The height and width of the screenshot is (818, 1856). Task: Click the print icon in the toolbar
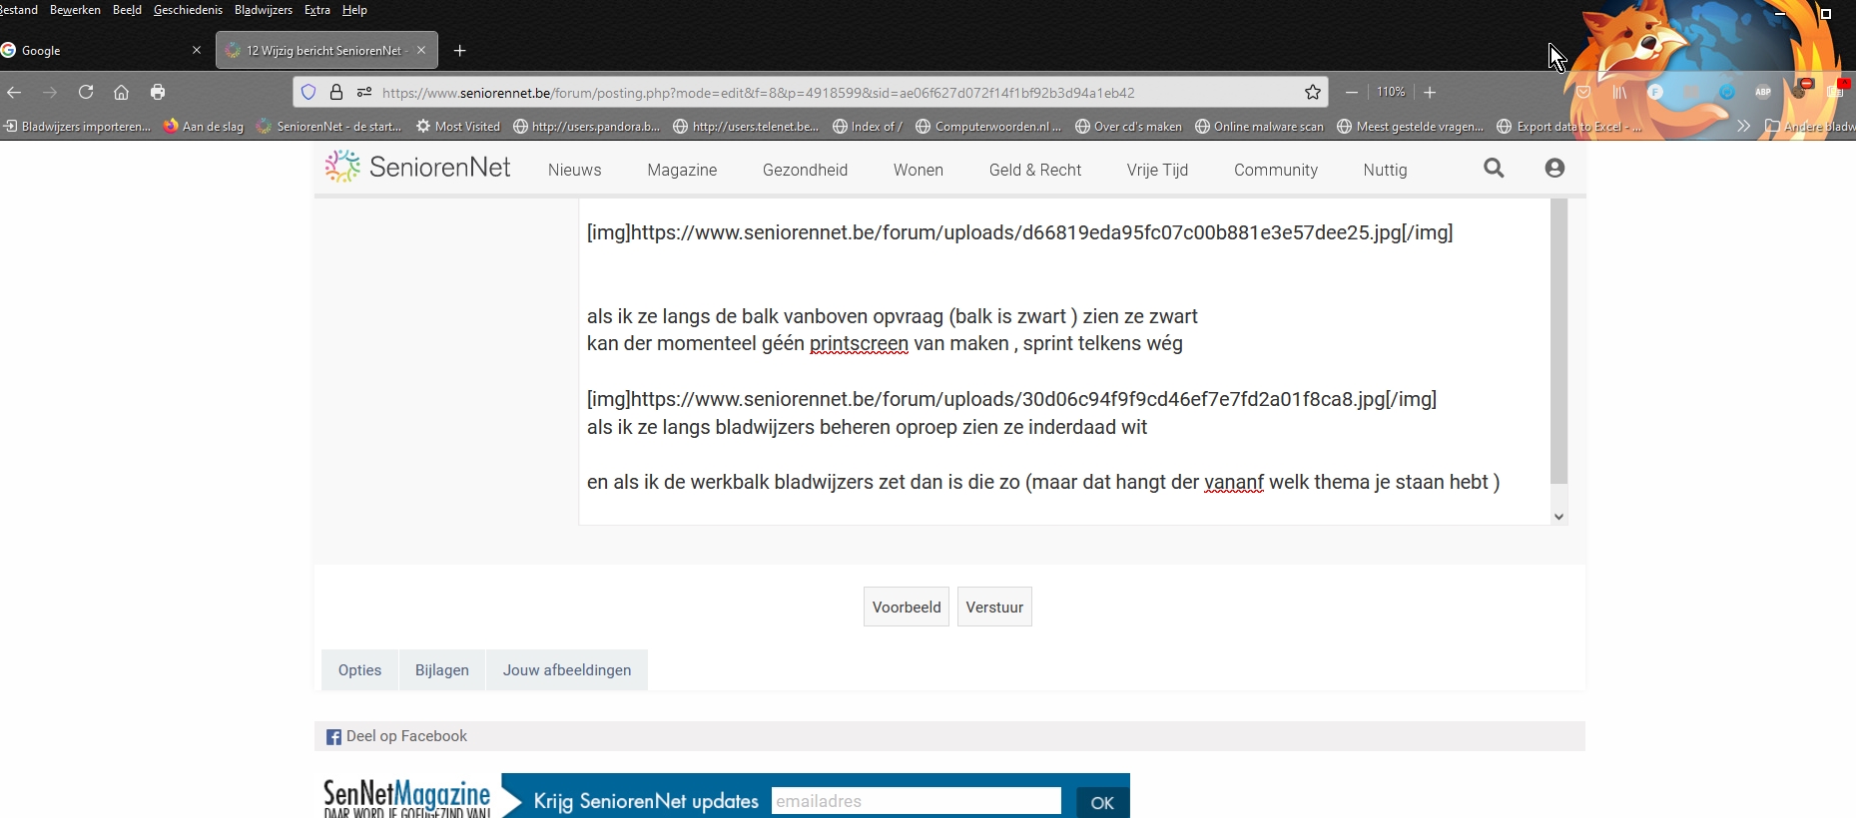tap(158, 92)
